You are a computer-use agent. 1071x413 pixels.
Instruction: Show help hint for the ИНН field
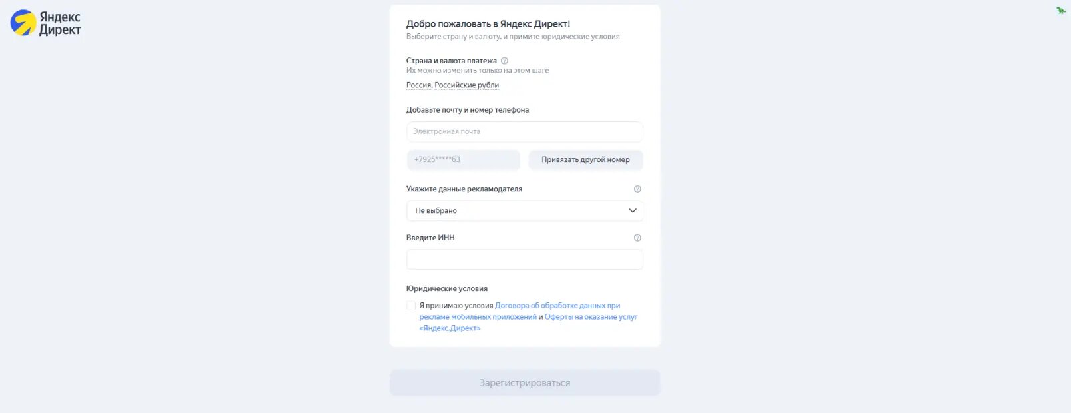(637, 238)
